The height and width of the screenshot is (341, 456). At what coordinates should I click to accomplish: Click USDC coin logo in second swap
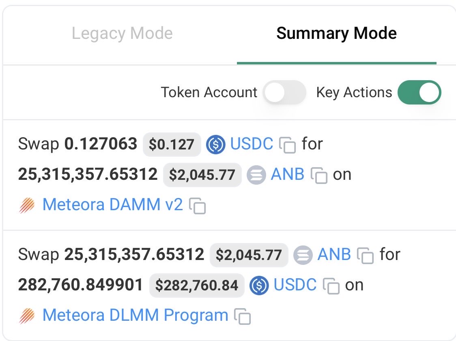coord(259,286)
